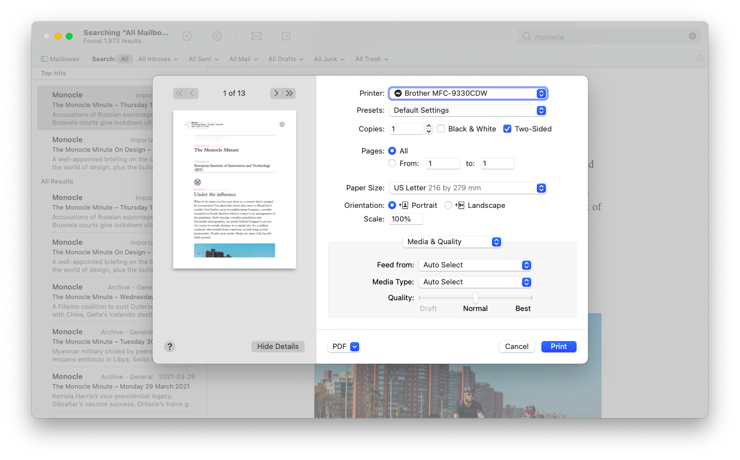Uncheck the Two-Sided option
The height and width of the screenshot is (460, 740).
[x=507, y=129]
